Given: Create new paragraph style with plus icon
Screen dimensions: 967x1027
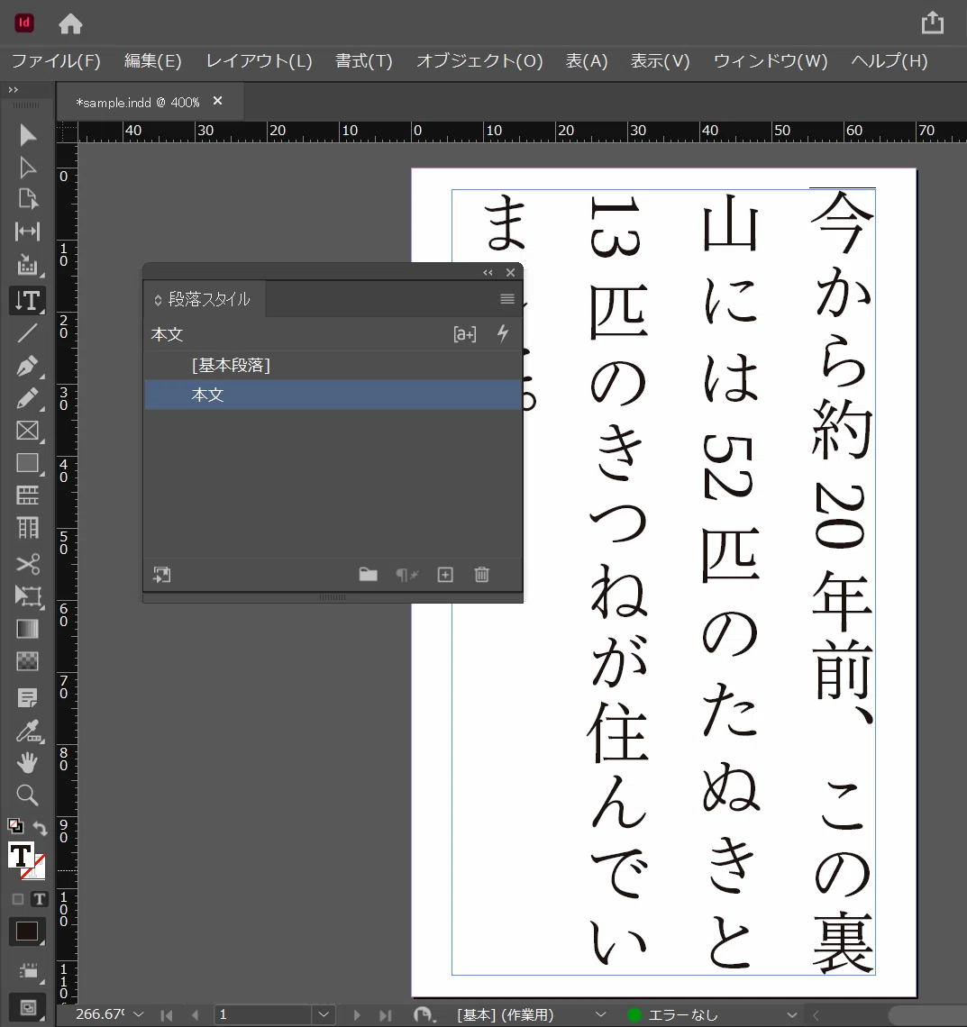Looking at the screenshot, I should pyautogui.click(x=445, y=575).
